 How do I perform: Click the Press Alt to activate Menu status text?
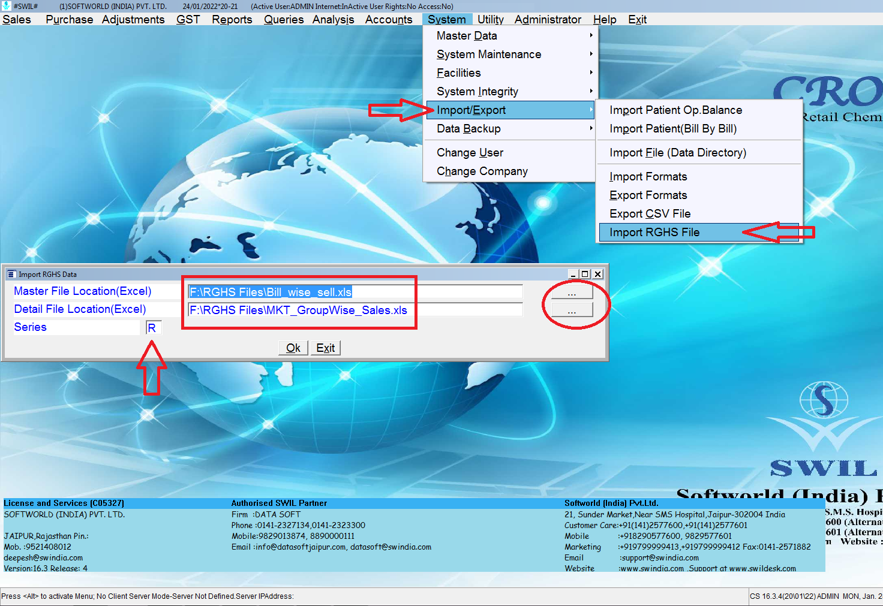pyautogui.click(x=148, y=596)
